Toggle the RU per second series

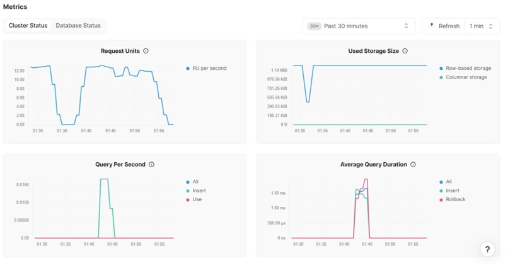206,68
